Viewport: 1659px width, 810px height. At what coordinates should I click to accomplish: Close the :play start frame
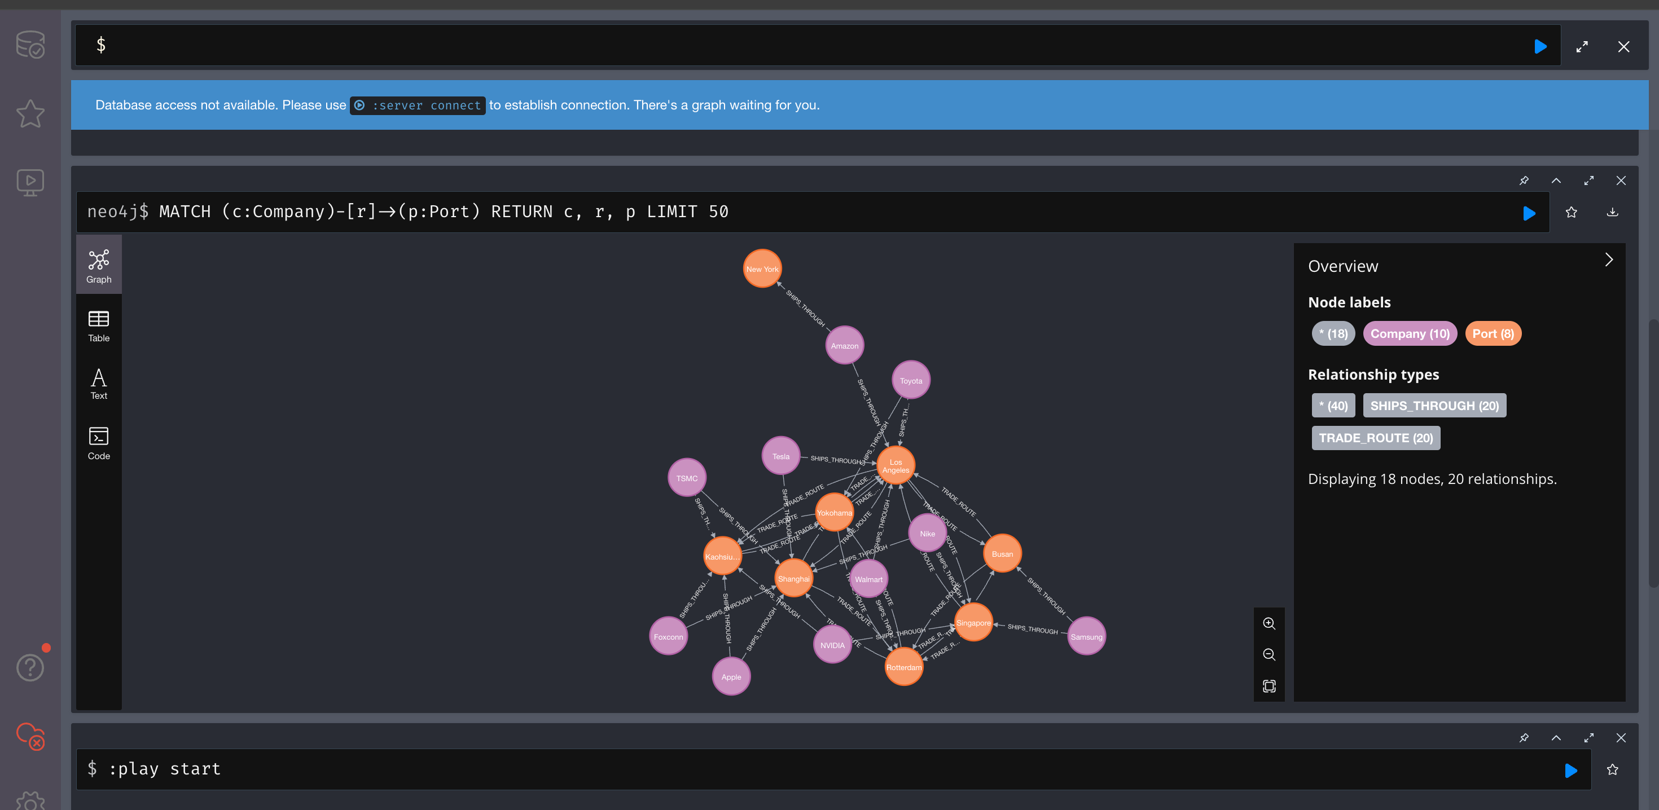[x=1621, y=738]
